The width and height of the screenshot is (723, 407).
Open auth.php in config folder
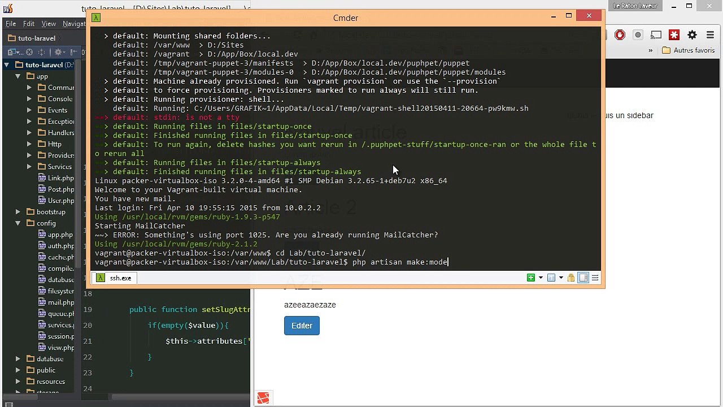(x=56, y=246)
